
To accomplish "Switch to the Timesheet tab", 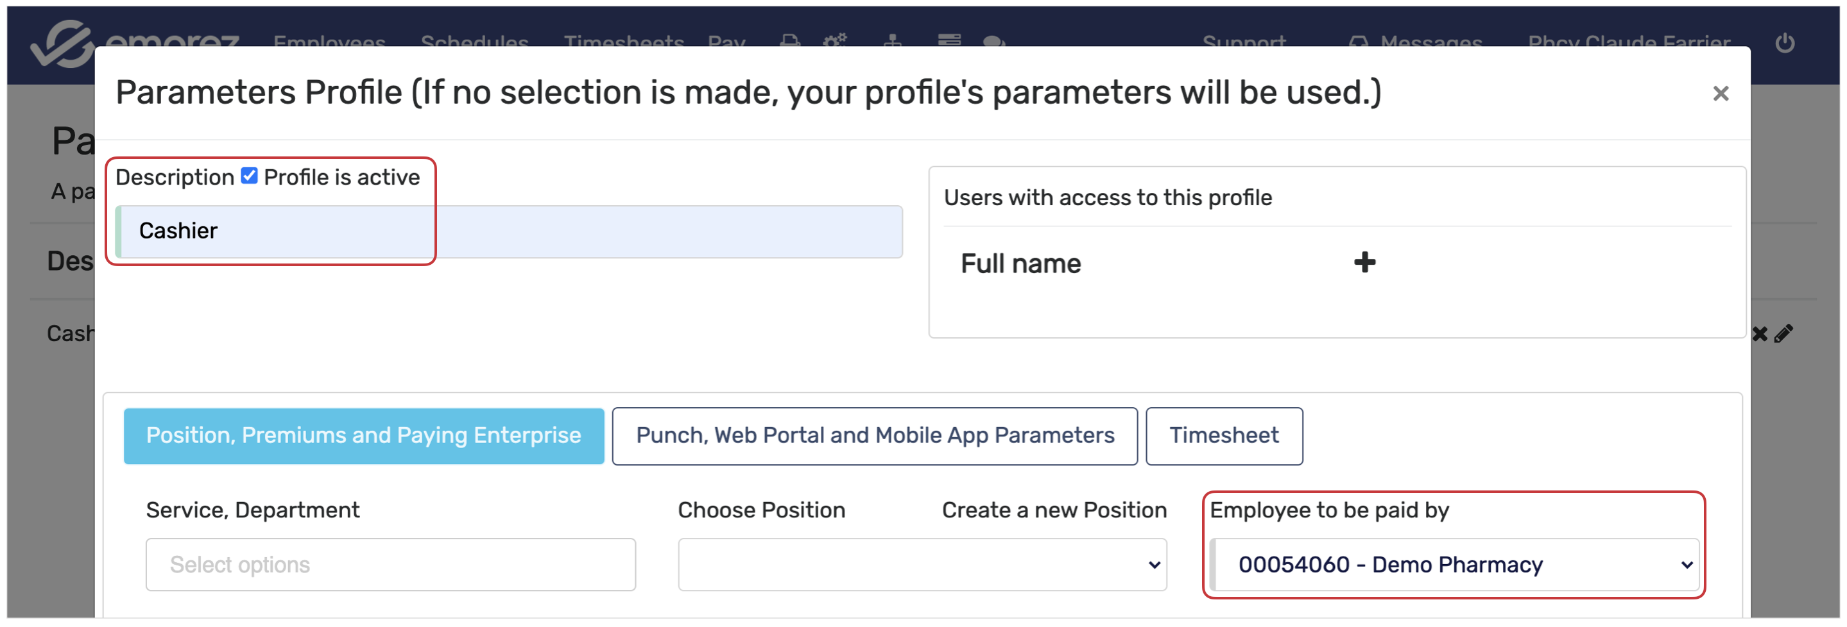I will (x=1223, y=436).
